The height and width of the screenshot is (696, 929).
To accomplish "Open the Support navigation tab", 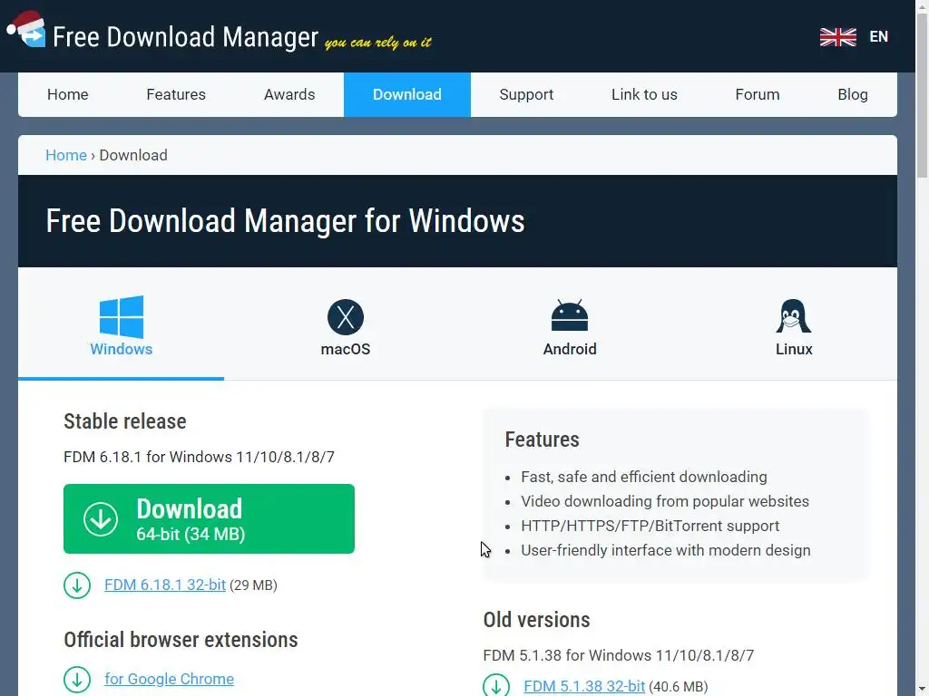I will click(x=526, y=94).
